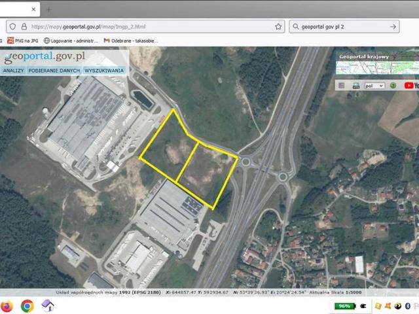Click the shield tracking protection icon
Screen dimensions: 419x314
point(12,27)
